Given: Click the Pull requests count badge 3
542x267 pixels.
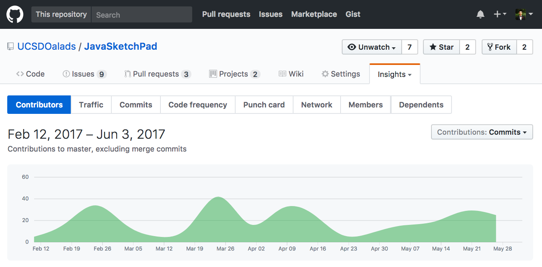Looking at the screenshot, I should pyautogui.click(x=186, y=74).
